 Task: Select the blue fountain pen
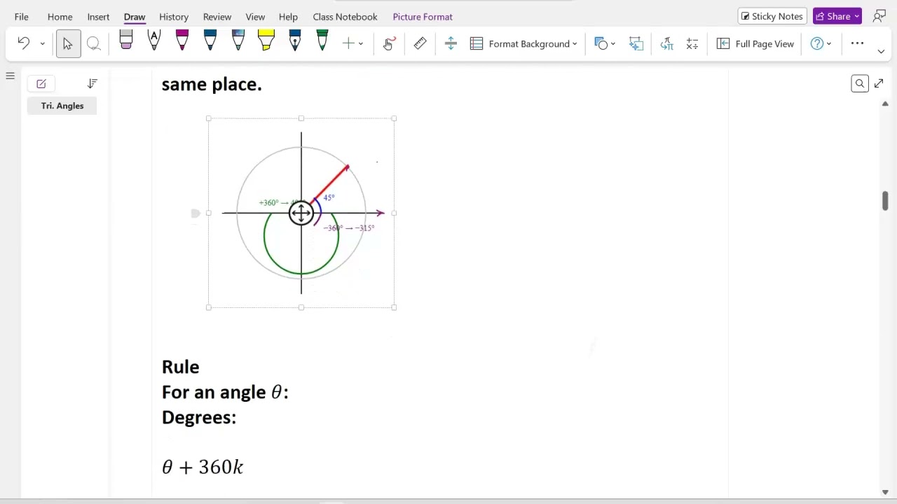pyautogui.click(x=294, y=41)
